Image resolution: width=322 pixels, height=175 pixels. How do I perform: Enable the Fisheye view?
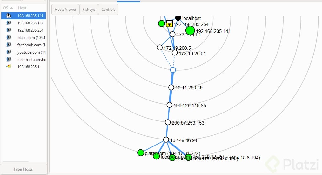89,10
